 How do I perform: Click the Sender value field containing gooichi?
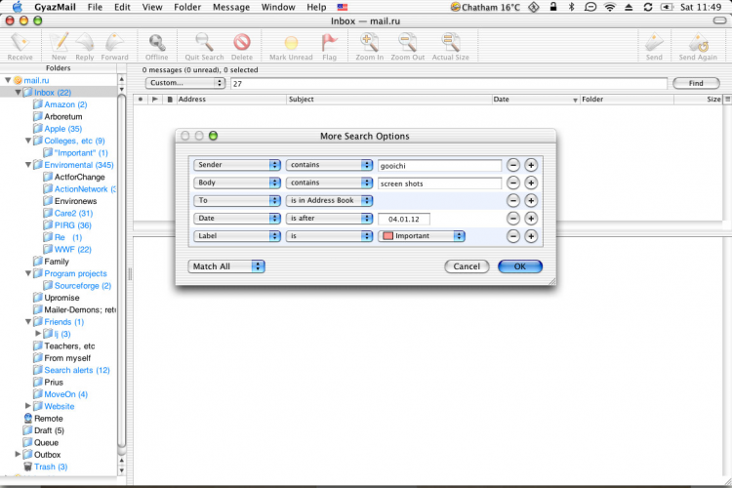coord(440,165)
